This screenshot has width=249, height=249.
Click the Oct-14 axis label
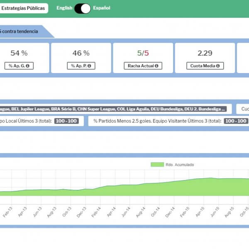pos(155,212)
